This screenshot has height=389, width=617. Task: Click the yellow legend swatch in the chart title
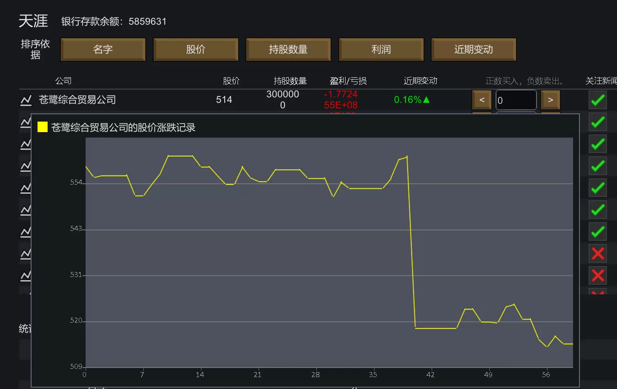(x=43, y=127)
